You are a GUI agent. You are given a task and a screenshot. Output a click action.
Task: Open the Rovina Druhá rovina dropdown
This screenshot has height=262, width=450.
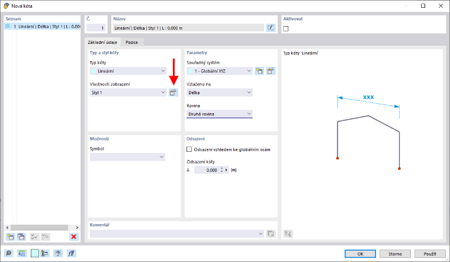220,114
